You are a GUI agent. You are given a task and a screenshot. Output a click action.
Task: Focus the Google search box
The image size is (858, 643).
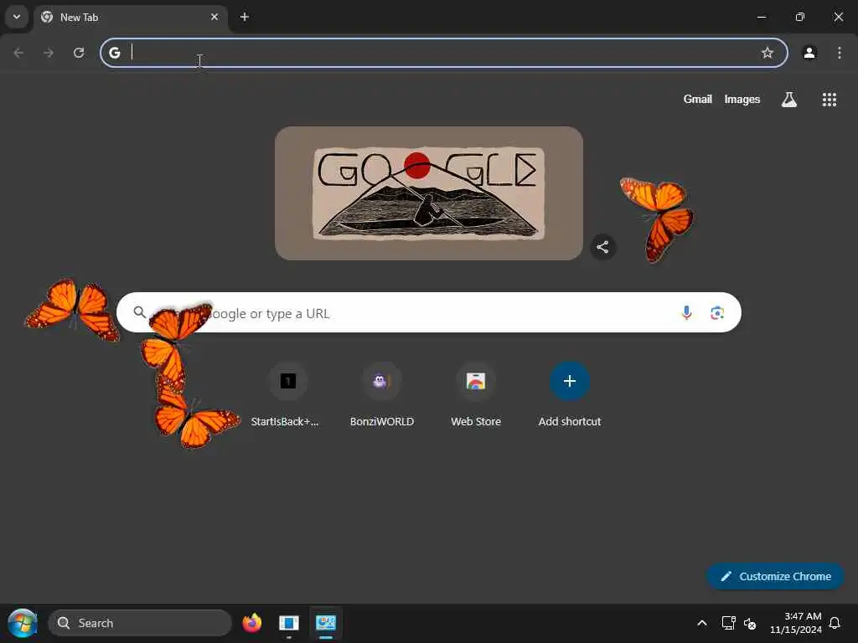pyautogui.click(x=428, y=312)
